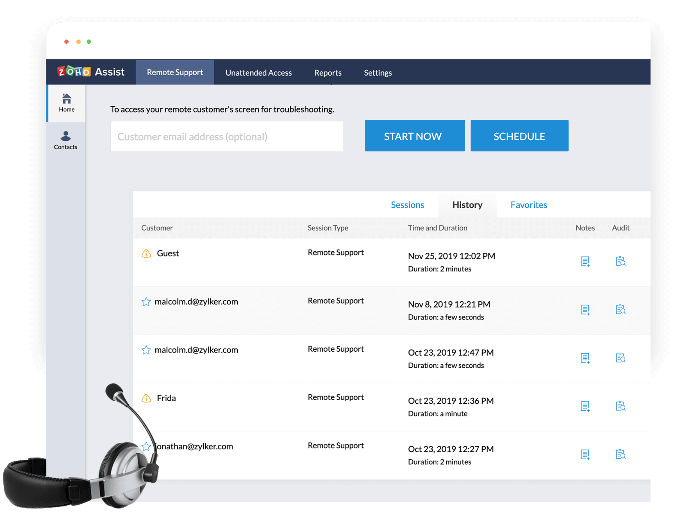Favorite malcolm.d@zylker.com Nov 8 session star
The image size is (684, 518).
[146, 302]
